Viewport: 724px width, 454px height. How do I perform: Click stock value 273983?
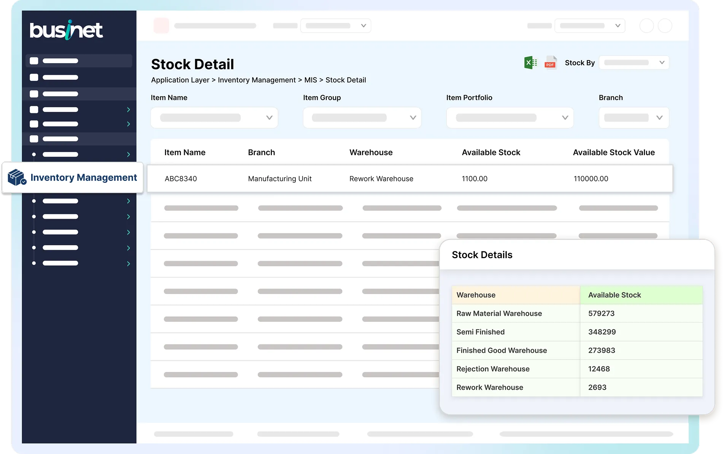coord(602,351)
